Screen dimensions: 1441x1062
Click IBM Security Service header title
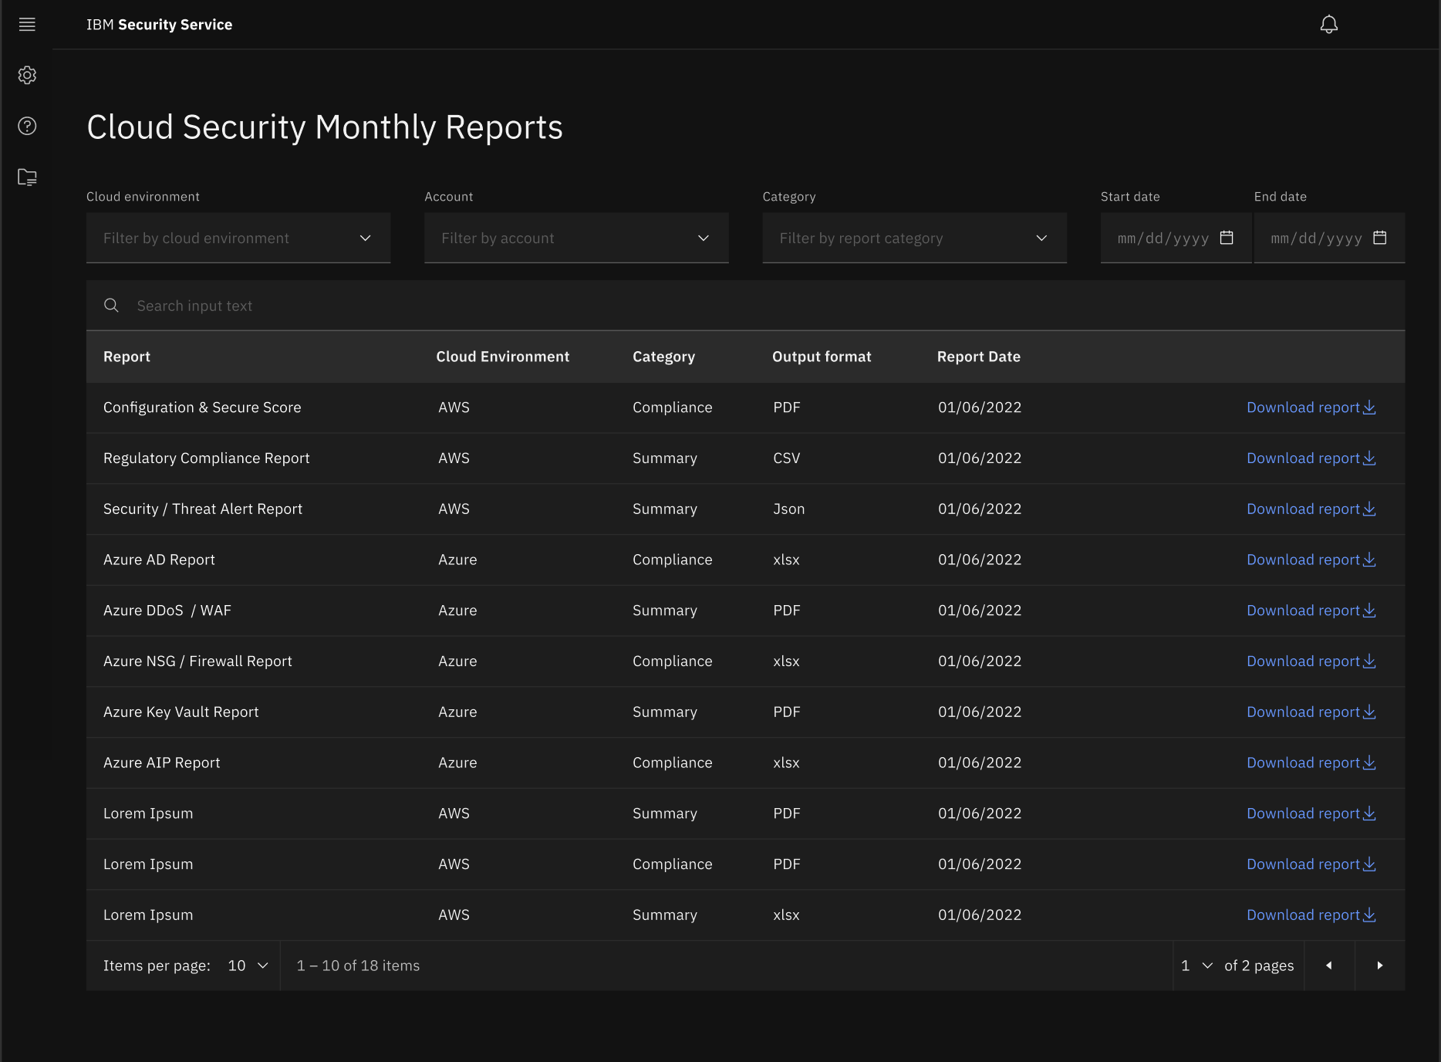(159, 25)
